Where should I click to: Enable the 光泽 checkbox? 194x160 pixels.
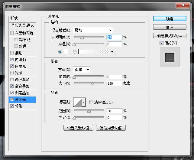[x=12, y=73]
